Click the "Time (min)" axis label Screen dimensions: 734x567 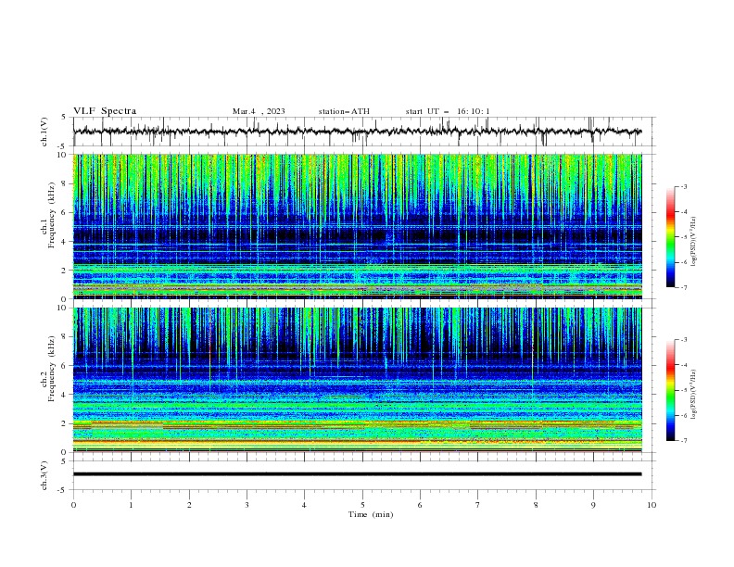[371, 514]
